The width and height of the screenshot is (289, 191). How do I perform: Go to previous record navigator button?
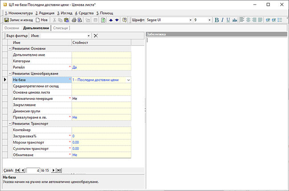click(23, 170)
